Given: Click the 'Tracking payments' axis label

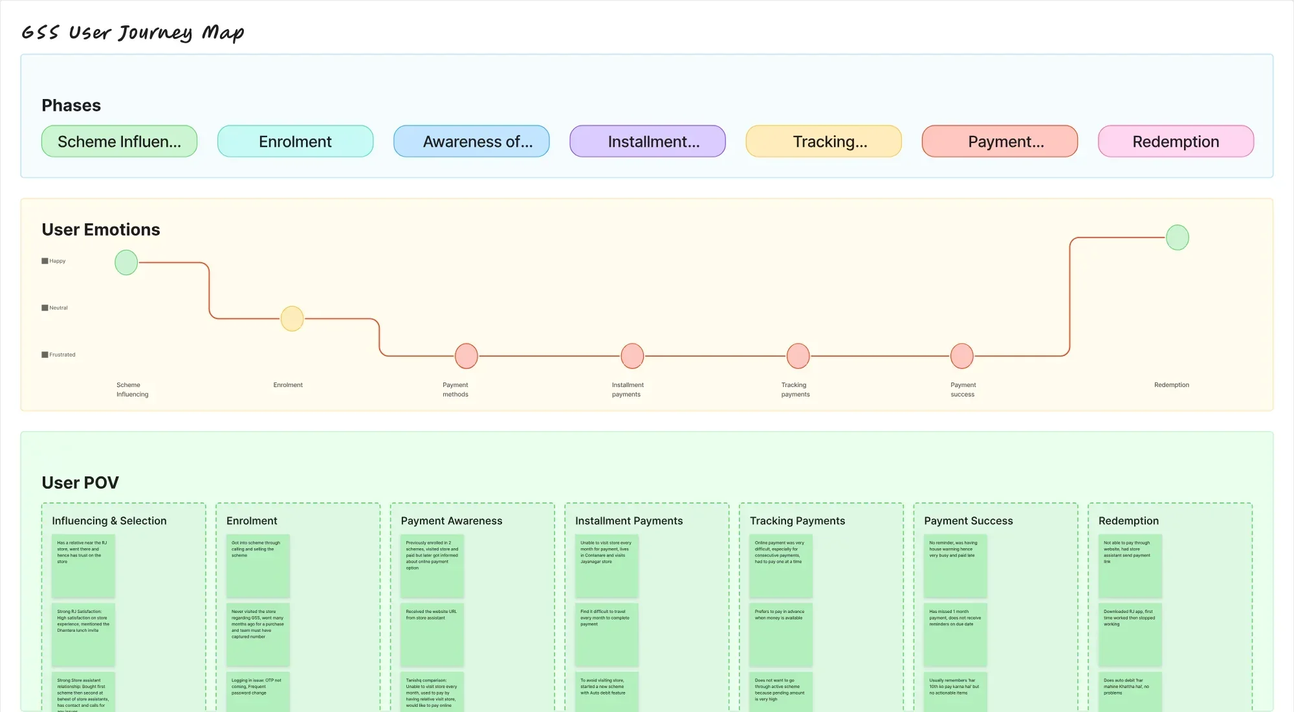Looking at the screenshot, I should [795, 390].
